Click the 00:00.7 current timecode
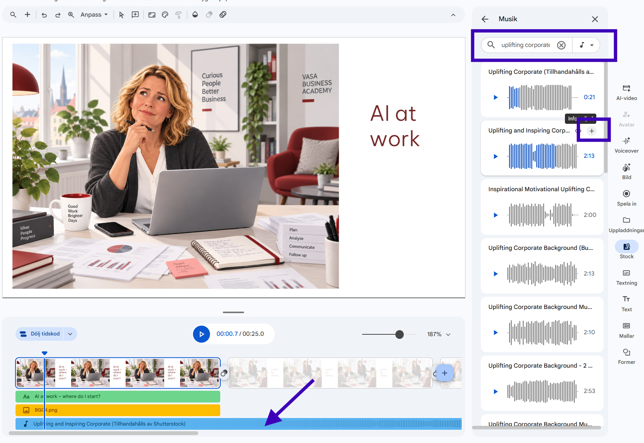The image size is (644, 443). coord(227,334)
